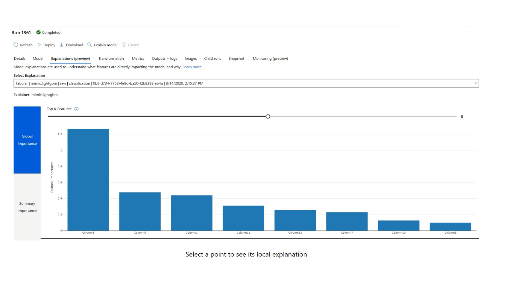Screen dimensions: 507x285
Task: Follow the Learn more link
Action: (192, 67)
